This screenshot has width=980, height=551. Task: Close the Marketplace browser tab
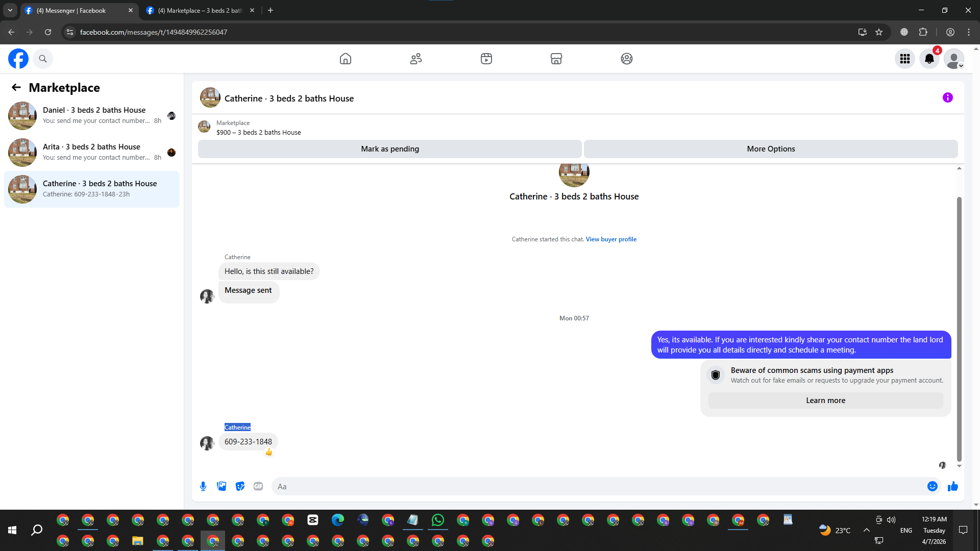pos(252,10)
